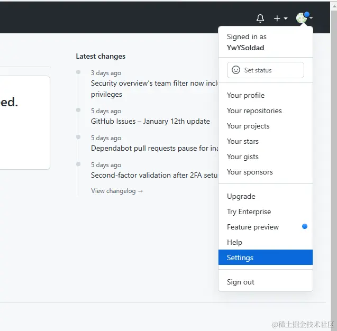This screenshot has height=331, width=337.
Task: Click Sign out
Action: click(266, 282)
